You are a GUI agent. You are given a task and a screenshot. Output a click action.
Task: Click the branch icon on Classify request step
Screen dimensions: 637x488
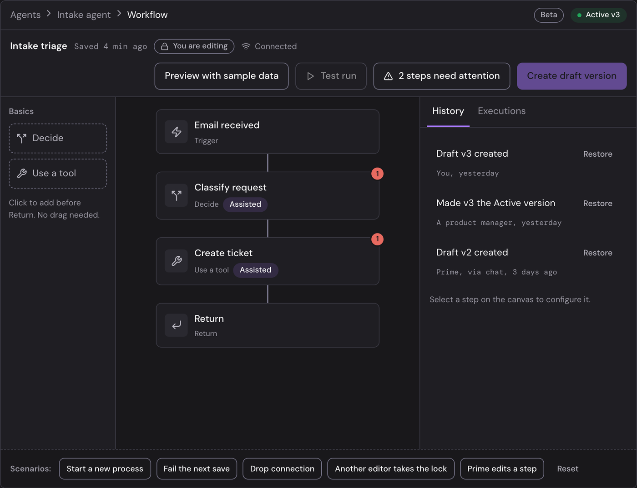click(177, 195)
